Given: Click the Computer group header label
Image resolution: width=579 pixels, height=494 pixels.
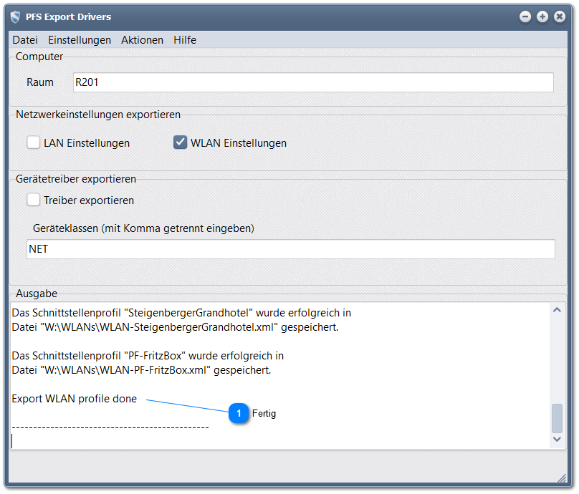Looking at the screenshot, I should (39, 56).
